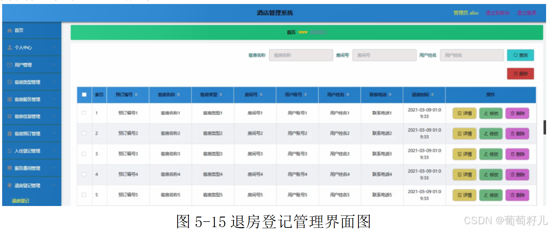Expand the 入住登记管理 menu chevron

coord(54,151)
